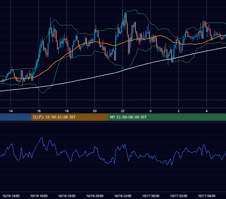Click the '18' hour axis label
The image size is (226, 199).
tap(67, 111)
